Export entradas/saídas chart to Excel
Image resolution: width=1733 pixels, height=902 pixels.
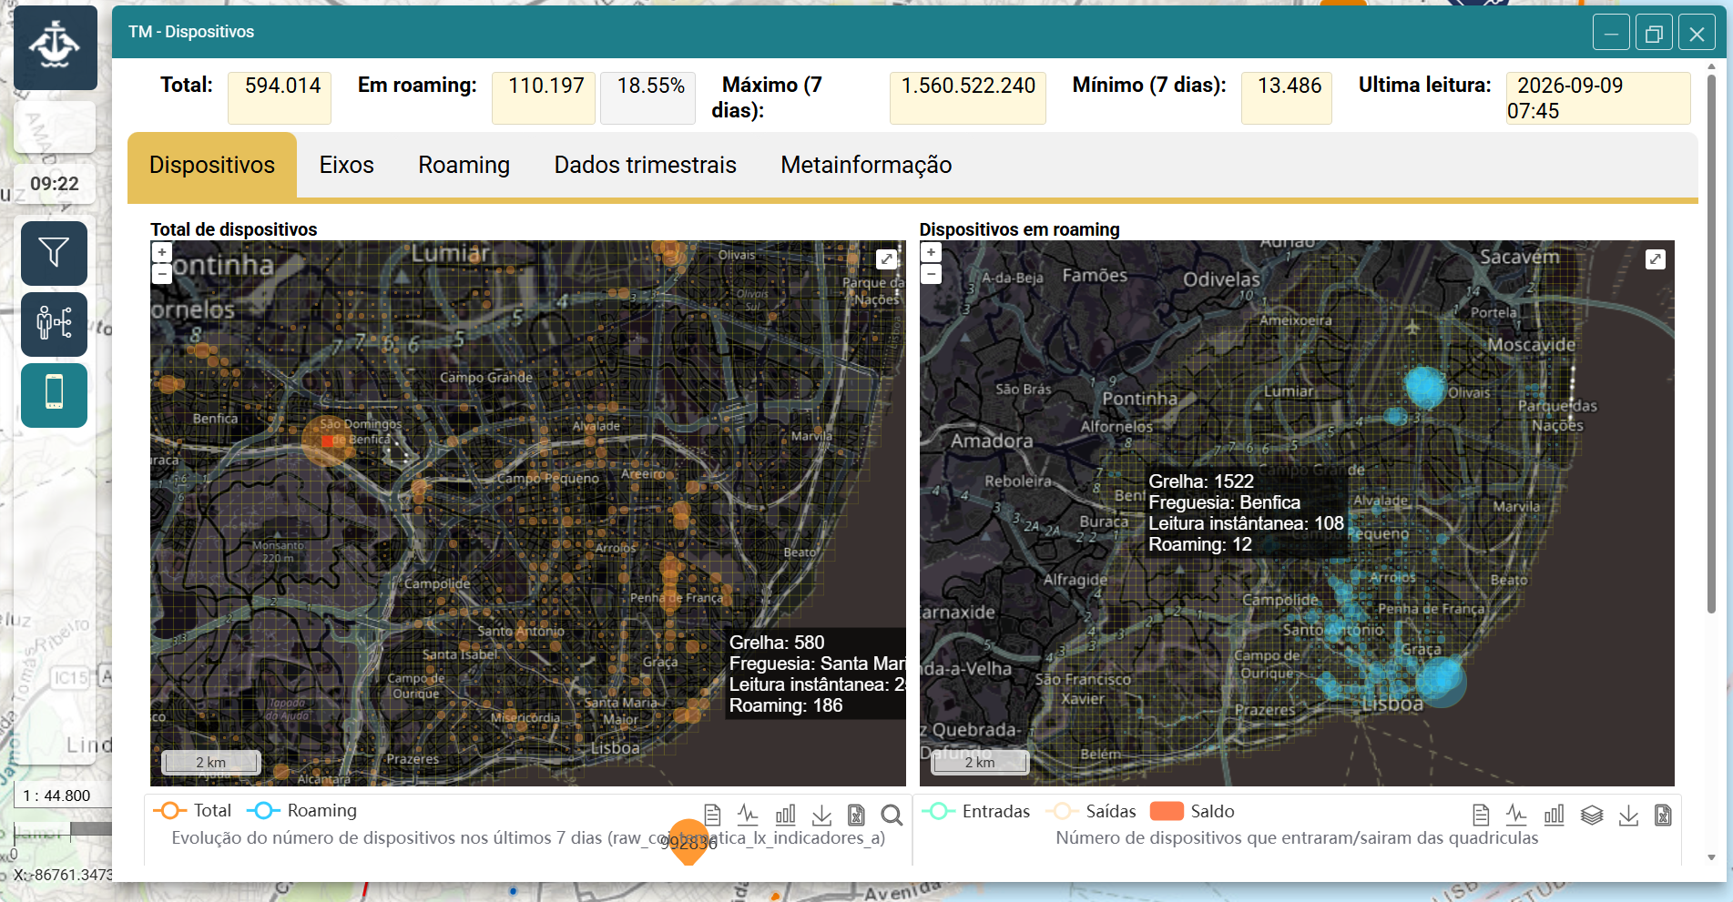pos(1663,815)
